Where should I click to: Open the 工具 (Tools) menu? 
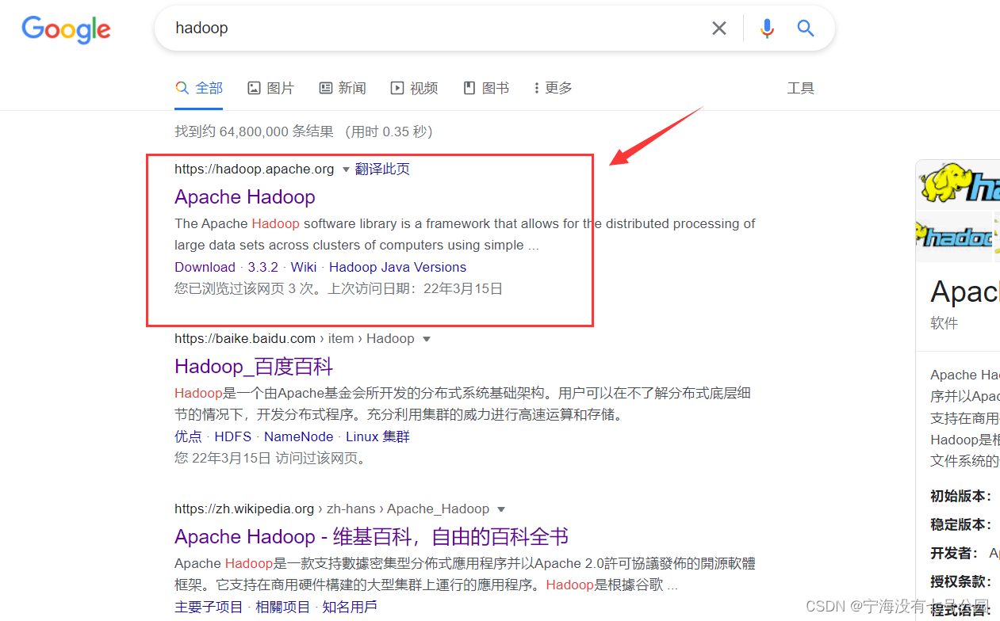pos(801,87)
